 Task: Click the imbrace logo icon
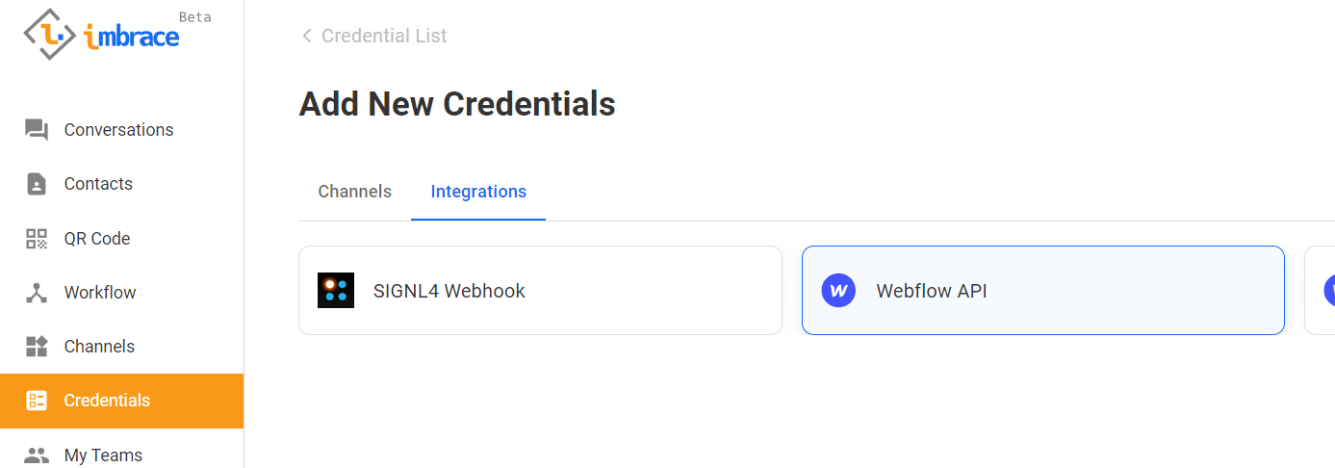click(x=50, y=34)
